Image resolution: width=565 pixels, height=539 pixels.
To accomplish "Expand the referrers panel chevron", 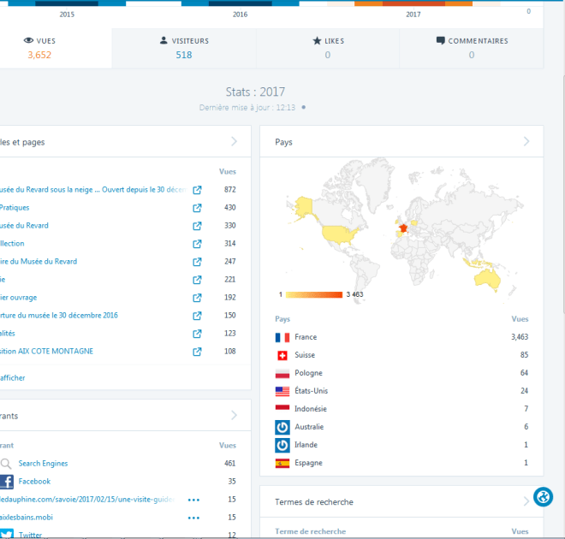I will 234,416.
